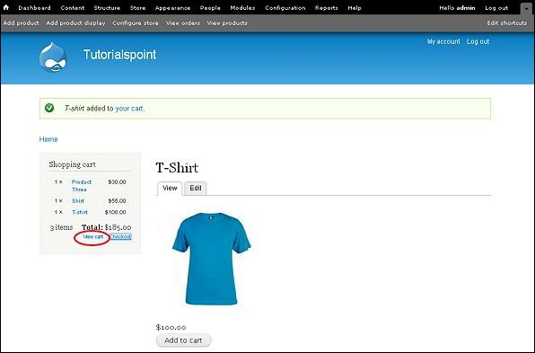Screen dimensions: 535x353
Task: Open the Store menu
Action: pyautogui.click(x=138, y=7)
